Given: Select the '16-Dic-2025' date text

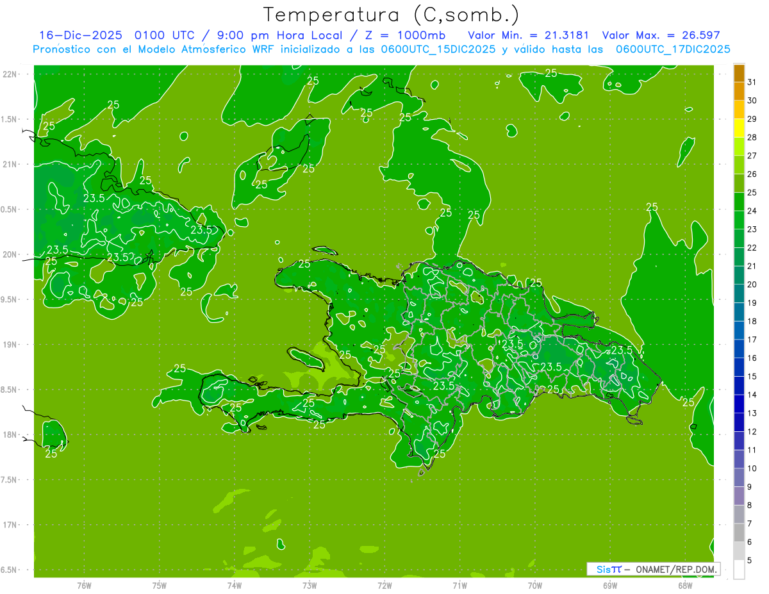Looking at the screenshot, I should [80, 35].
